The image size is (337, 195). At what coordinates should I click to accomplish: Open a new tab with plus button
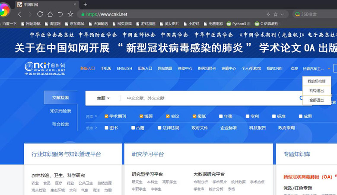click(x=85, y=4)
